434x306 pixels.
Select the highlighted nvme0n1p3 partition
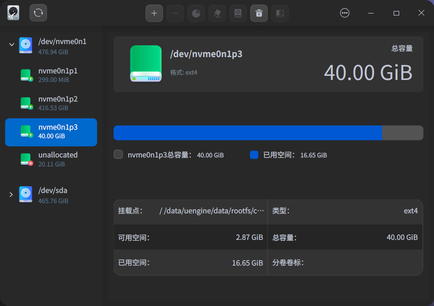(51, 132)
